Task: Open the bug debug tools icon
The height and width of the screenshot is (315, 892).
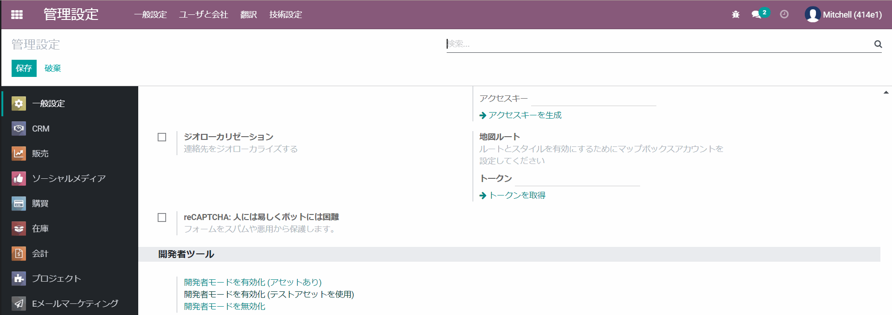Action: (x=736, y=14)
